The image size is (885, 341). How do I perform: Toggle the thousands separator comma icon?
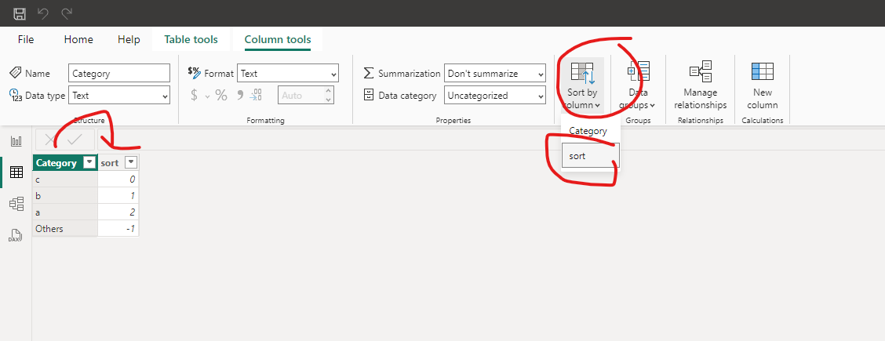pyautogui.click(x=240, y=96)
